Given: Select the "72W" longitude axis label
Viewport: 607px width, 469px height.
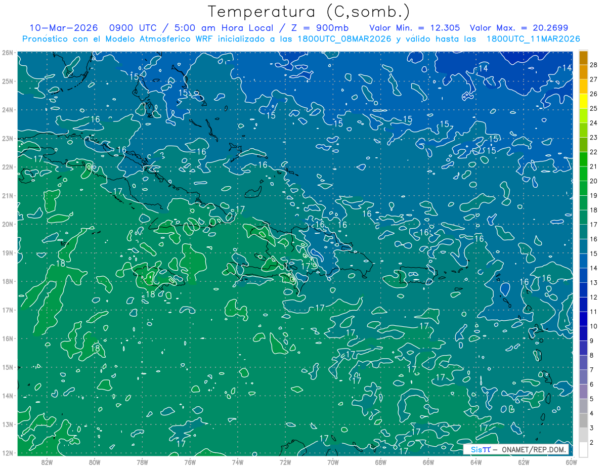Looking at the screenshot, I should point(285,462).
